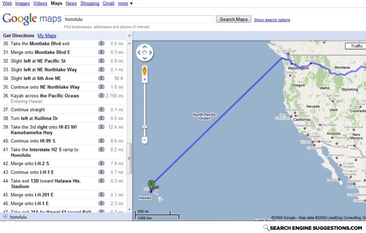Open camera icon for step 39 HI-83 W
Viewport: 366px width, 233px height.
pyautogui.click(x=101, y=127)
